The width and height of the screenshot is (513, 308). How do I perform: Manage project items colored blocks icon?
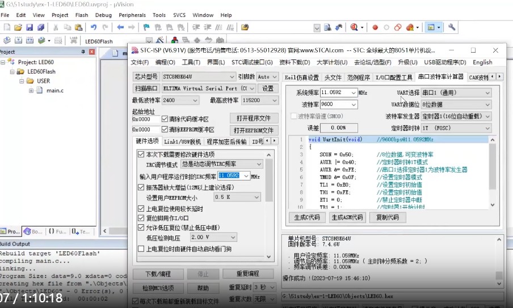point(175,40)
